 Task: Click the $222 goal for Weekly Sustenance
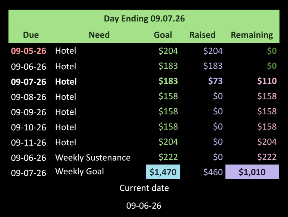168,157
